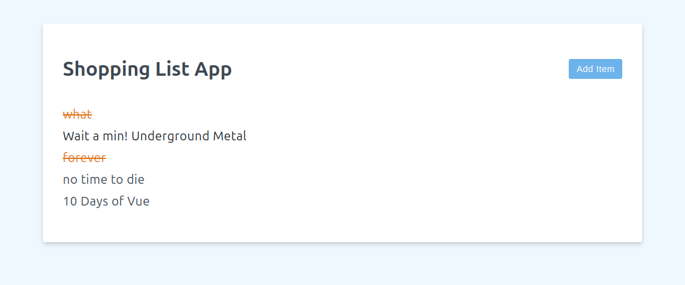Mark 'Wait a min! Underground Metal' as purchased

click(154, 136)
